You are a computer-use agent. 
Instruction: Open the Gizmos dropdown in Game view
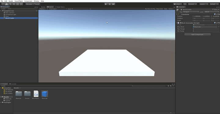click(171, 9)
